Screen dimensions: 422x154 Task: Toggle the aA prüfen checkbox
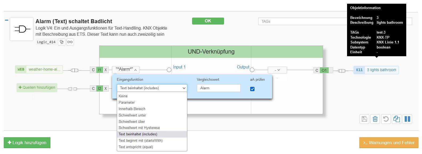click(252, 89)
